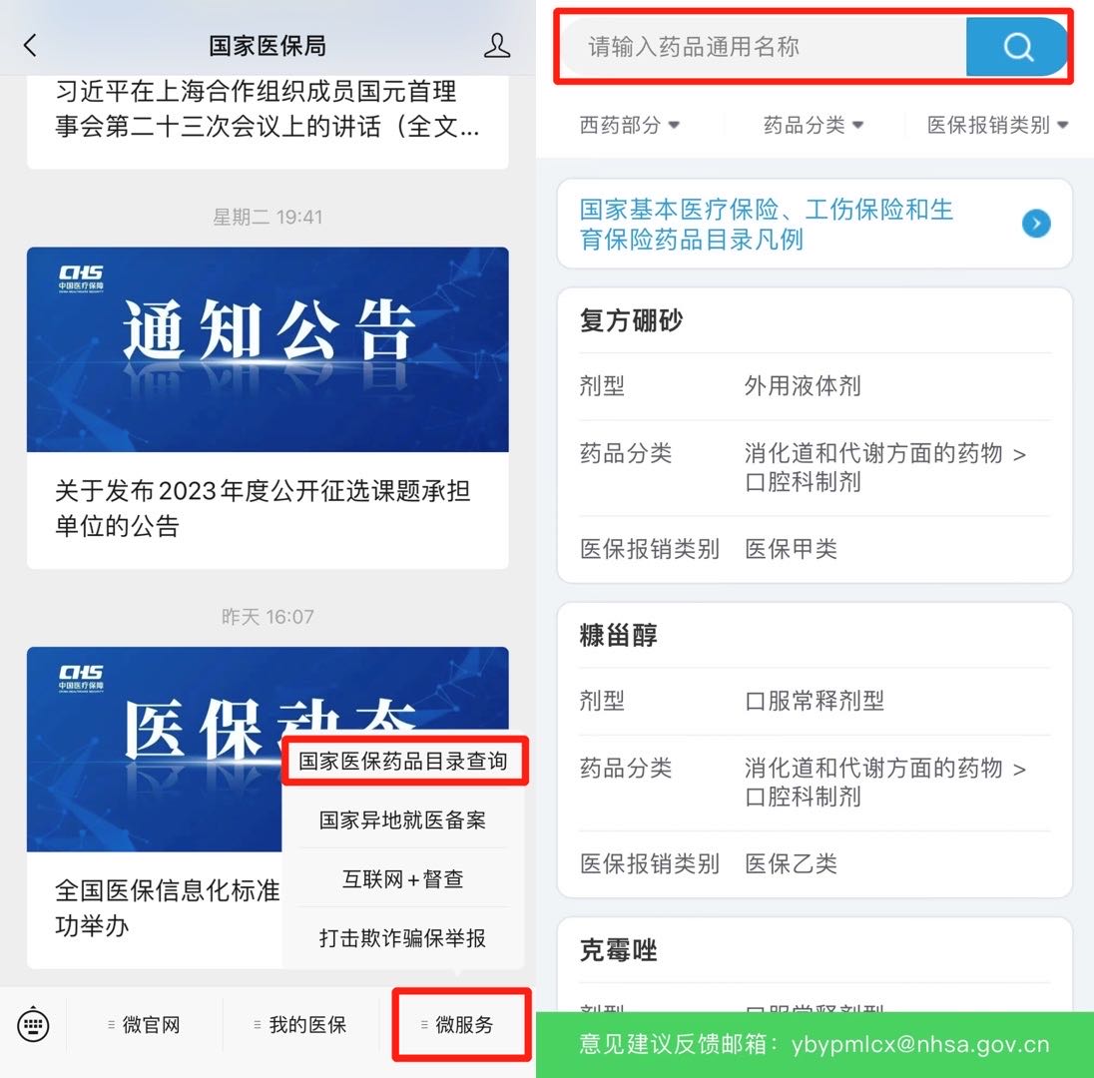
Task: Choose 互联网+督查 from popup menu
Action: coord(403,879)
